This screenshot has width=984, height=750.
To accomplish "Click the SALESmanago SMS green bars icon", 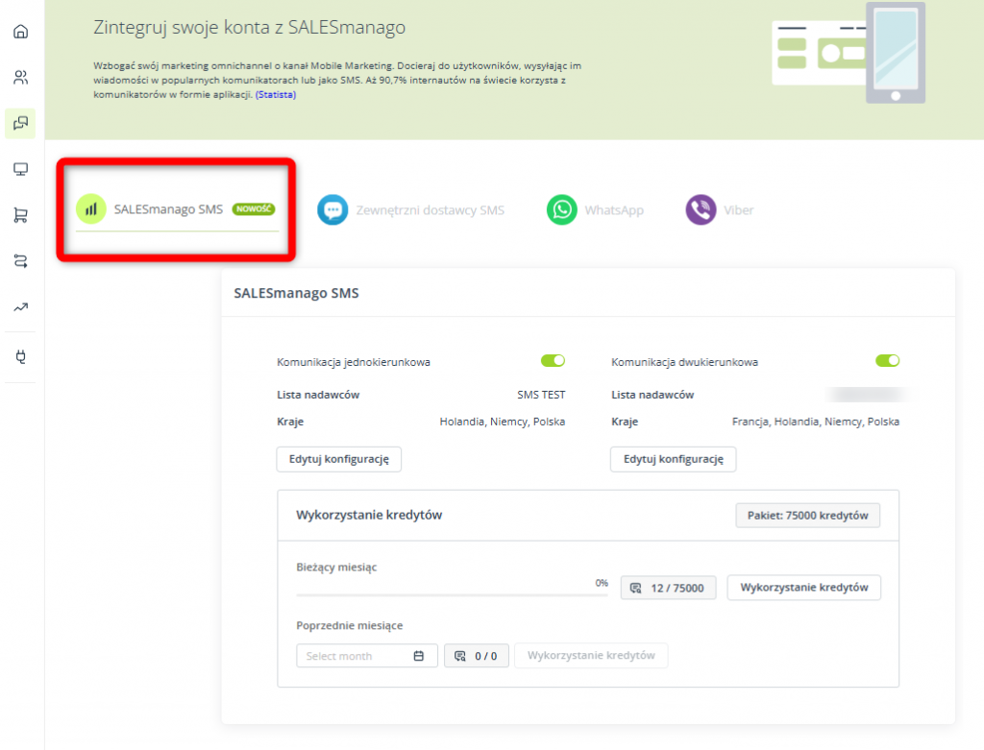I will (91, 208).
